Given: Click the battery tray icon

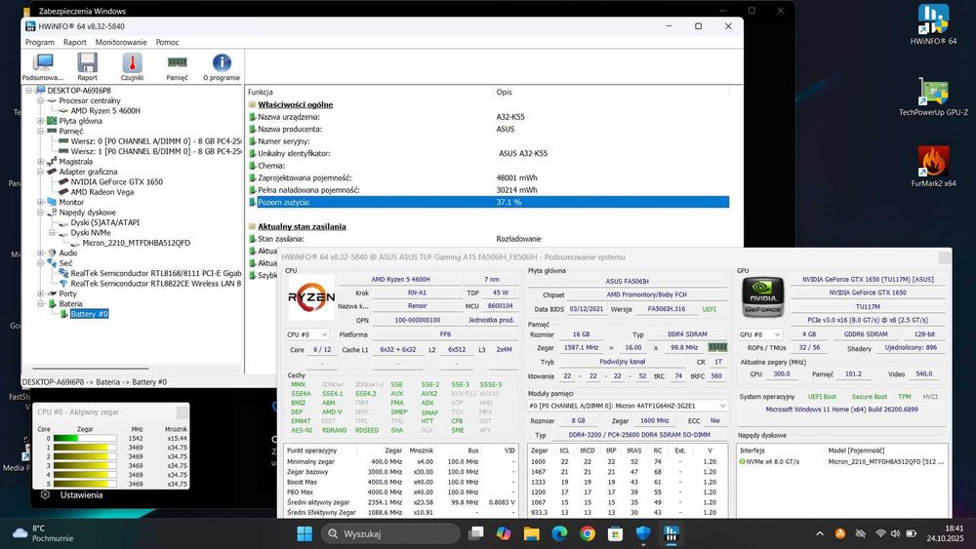Looking at the screenshot, I should (x=911, y=533).
